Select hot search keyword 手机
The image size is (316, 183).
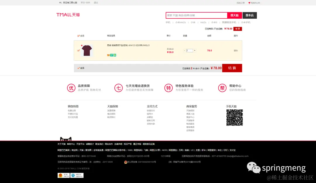pos(168,22)
